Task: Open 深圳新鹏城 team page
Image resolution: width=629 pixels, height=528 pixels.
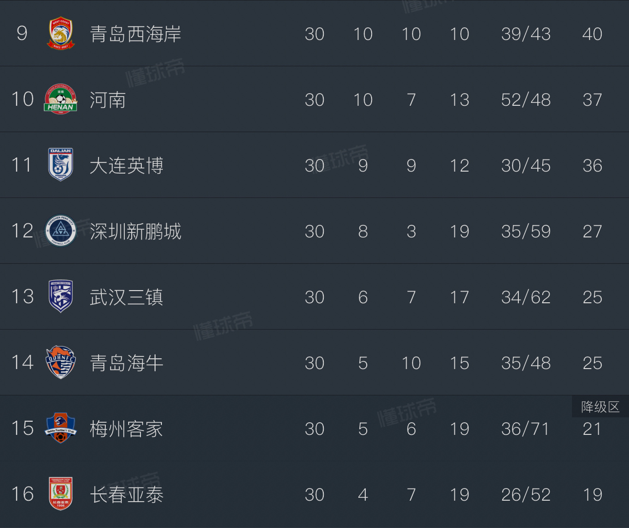Action: 136,232
